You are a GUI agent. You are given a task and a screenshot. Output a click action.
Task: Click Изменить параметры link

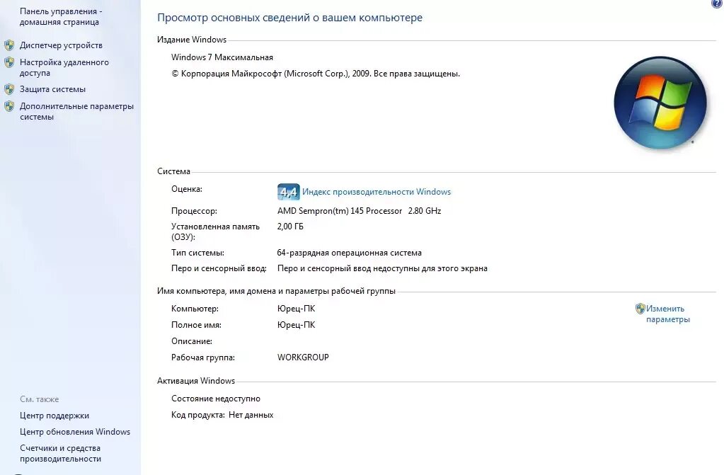[667, 314]
